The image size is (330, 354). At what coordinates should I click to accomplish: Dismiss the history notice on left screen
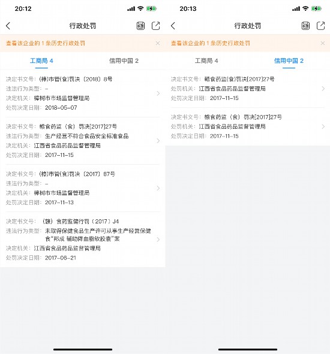click(158, 43)
